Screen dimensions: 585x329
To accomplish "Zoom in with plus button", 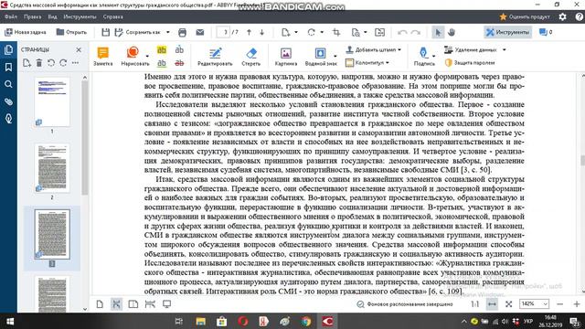I will click(577, 304).
